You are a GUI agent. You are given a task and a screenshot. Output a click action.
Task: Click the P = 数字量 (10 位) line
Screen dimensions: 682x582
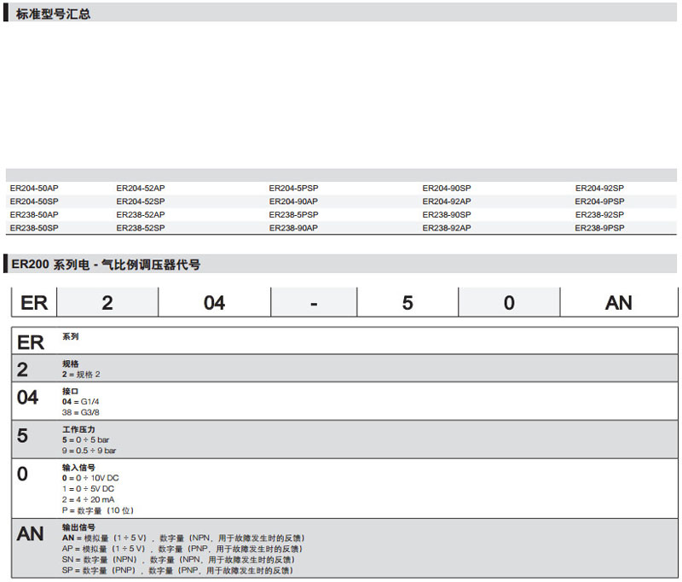[98, 510]
